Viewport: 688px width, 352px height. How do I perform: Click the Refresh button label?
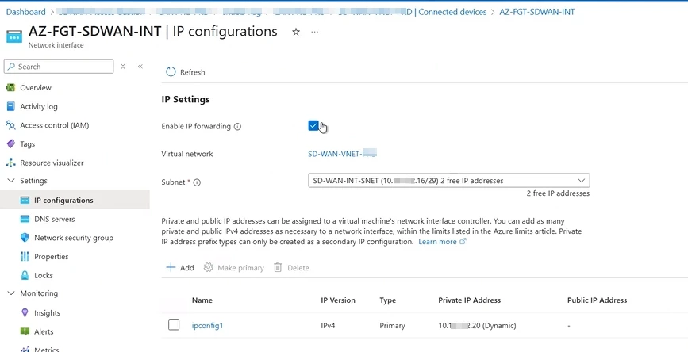[192, 72]
